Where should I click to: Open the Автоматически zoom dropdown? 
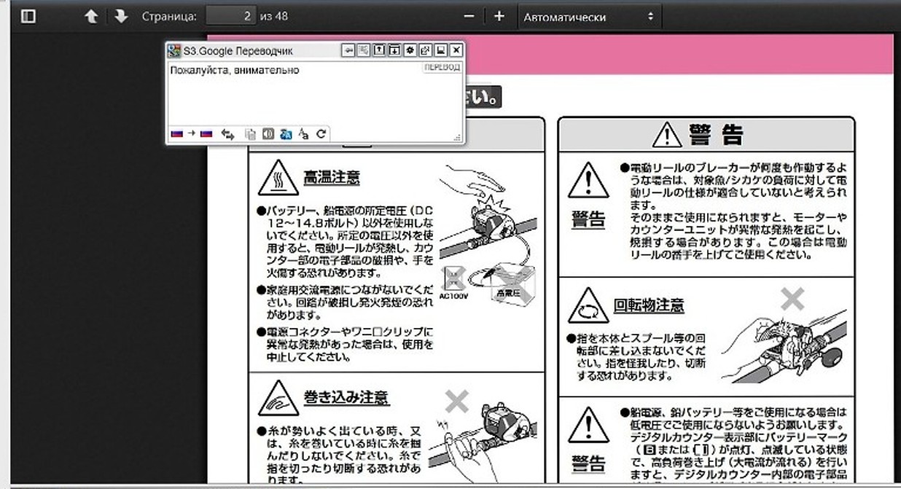(588, 17)
